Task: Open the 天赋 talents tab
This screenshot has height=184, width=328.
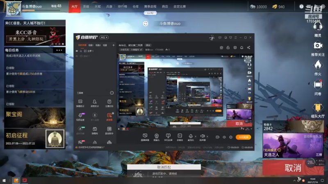Action: pyautogui.click(x=98, y=7)
